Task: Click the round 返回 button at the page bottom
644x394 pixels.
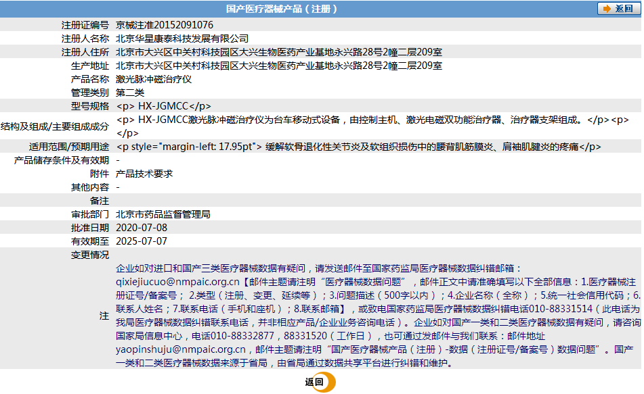Action: pyautogui.click(x=320, y=382)
